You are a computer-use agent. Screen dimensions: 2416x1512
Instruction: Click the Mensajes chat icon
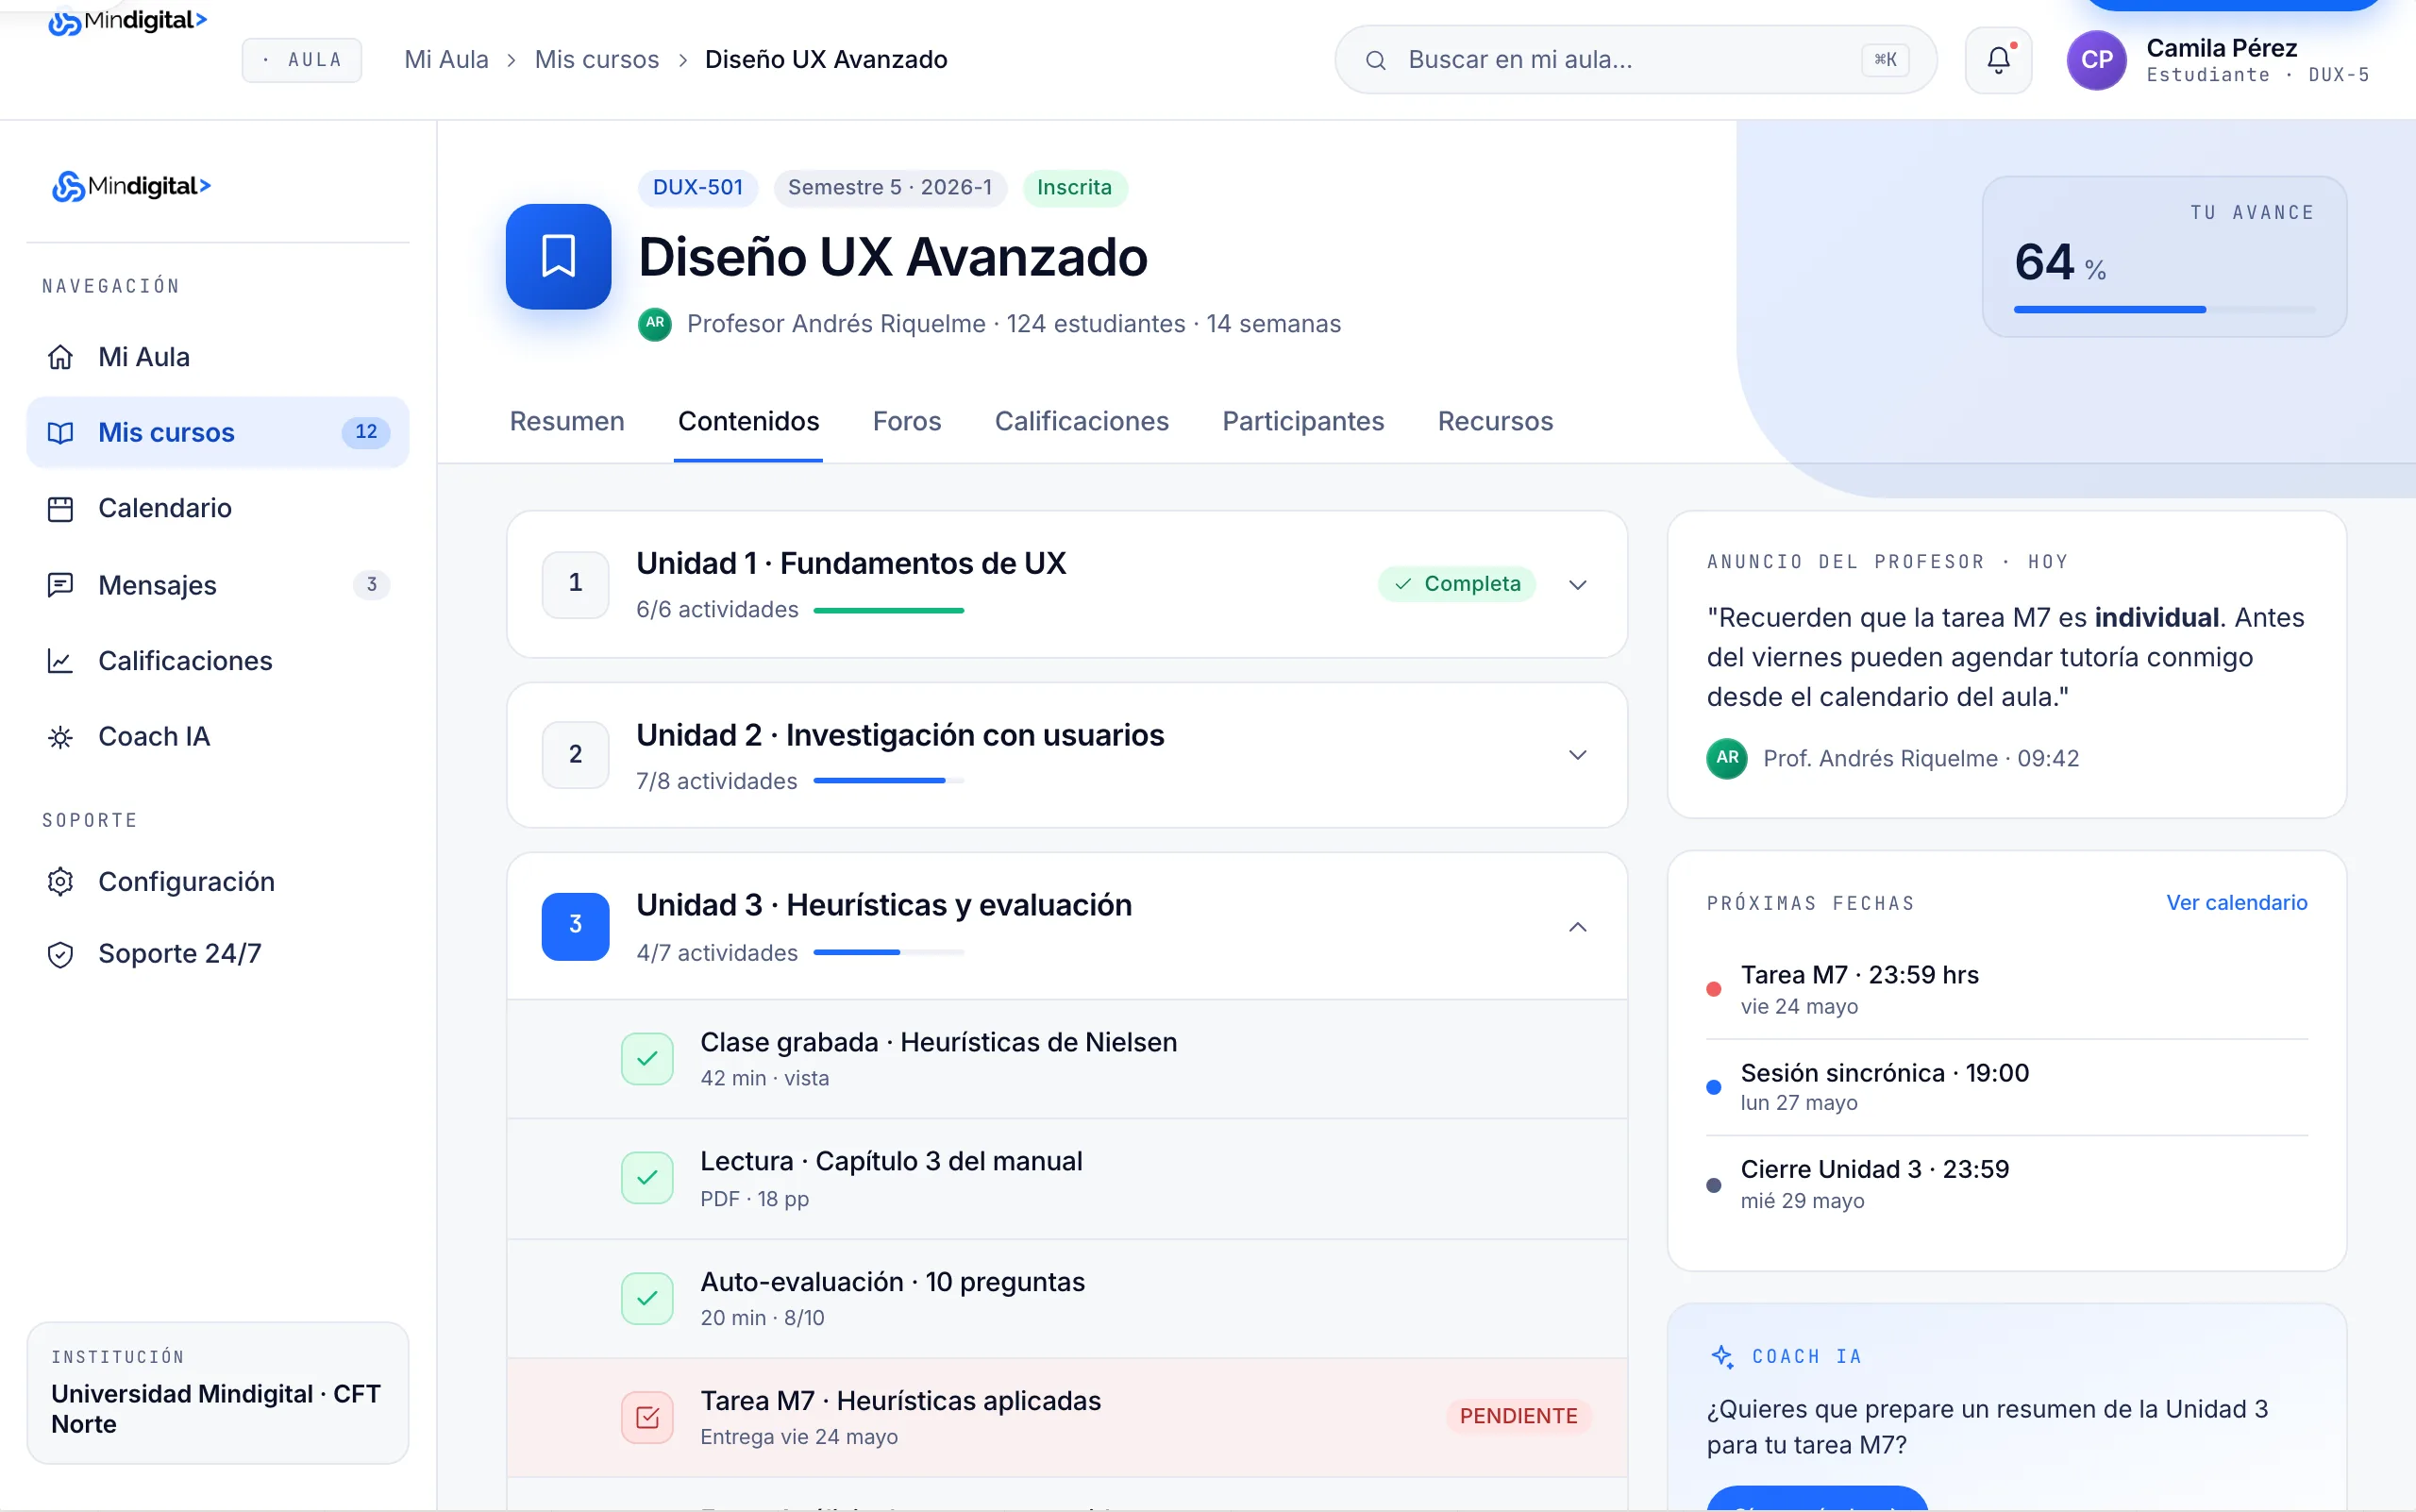tap(60, 585)
